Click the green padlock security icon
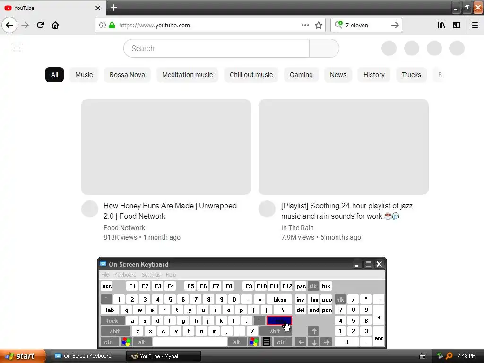The height and width of the screenshot is (363, 484). (112, 25)
